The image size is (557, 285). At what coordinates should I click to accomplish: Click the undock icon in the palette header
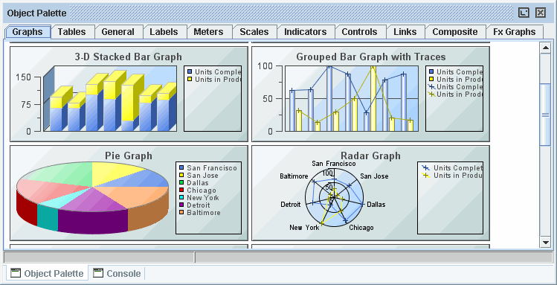click(524, 13)
